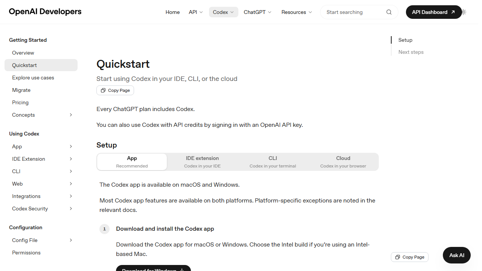482x271 pixels.
Task: Open the ChatGPT dropdown menu
Action: (258, 12)
